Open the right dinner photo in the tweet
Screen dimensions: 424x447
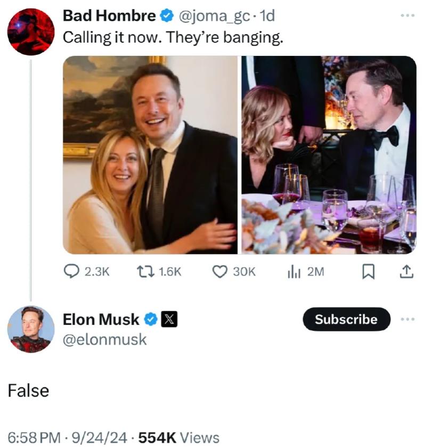pos(329,155)
